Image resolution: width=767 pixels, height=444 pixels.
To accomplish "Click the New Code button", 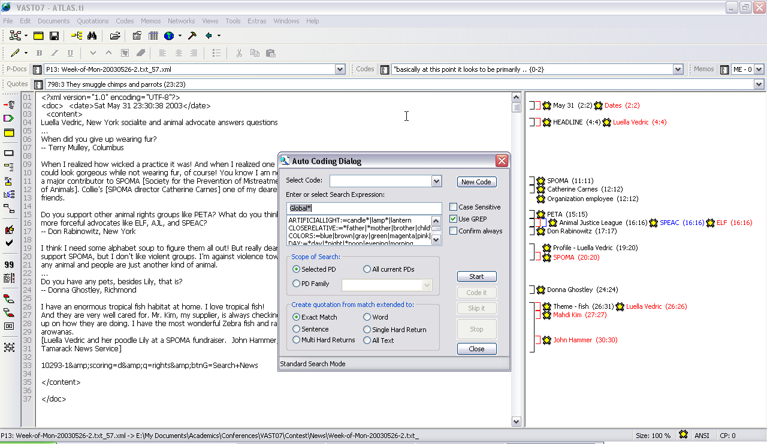I will coord(476,182).
